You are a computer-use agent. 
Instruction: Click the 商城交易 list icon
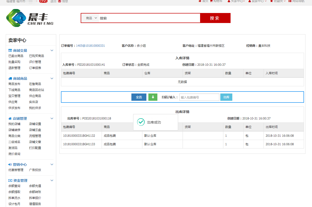tap(10, 50)
